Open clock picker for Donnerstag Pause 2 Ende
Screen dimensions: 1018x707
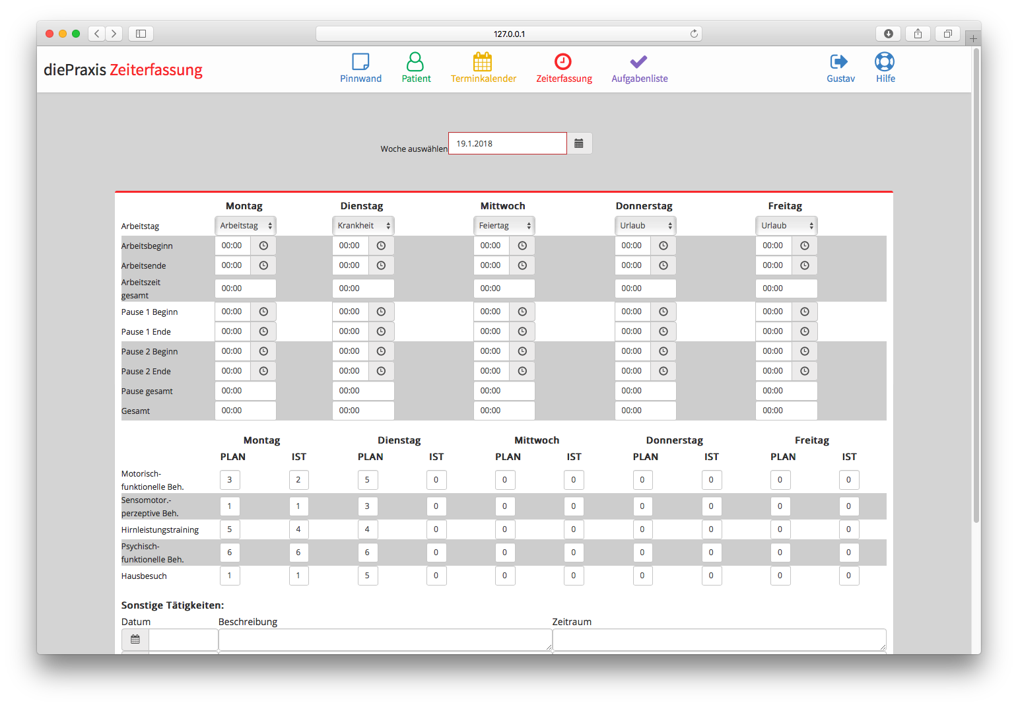click(663, 371)
